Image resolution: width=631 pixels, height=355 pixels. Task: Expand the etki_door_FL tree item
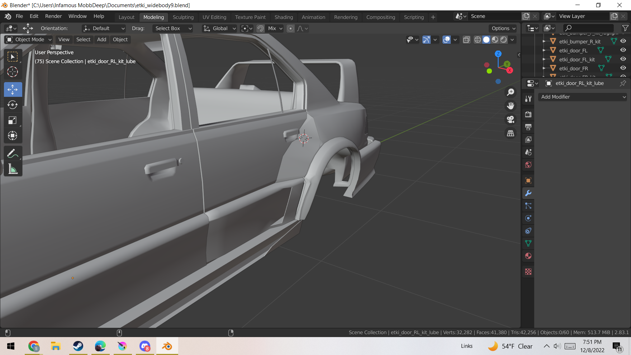[x=544, y=50]
